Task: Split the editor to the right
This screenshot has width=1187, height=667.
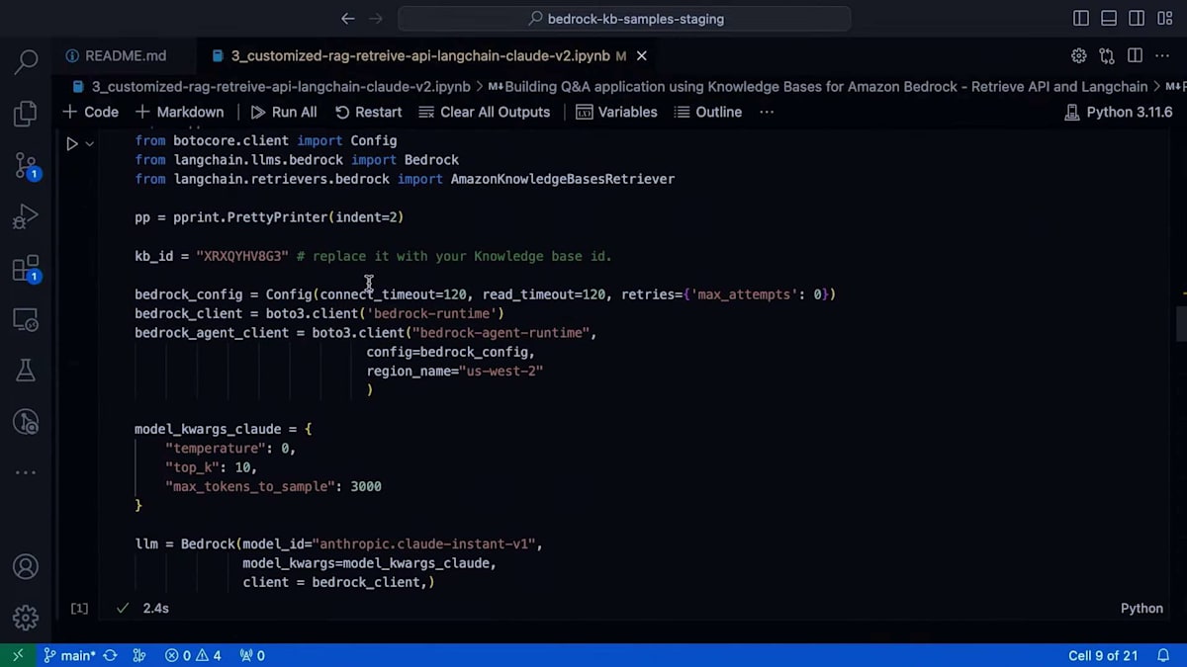Action: click(x=1135, y=55)
